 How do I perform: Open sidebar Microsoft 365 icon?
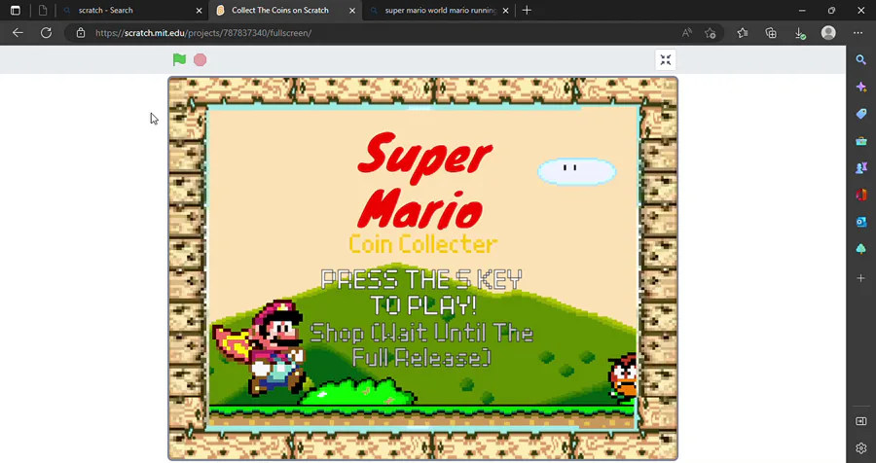pyautogui.click(x=861, y=195)
